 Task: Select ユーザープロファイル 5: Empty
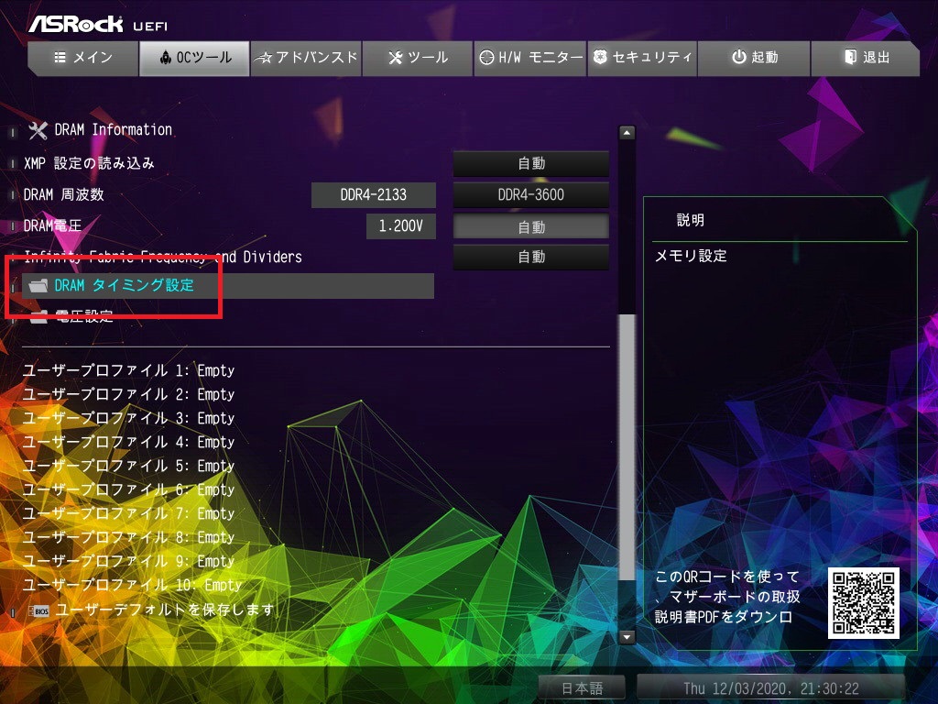coord(128,467)
